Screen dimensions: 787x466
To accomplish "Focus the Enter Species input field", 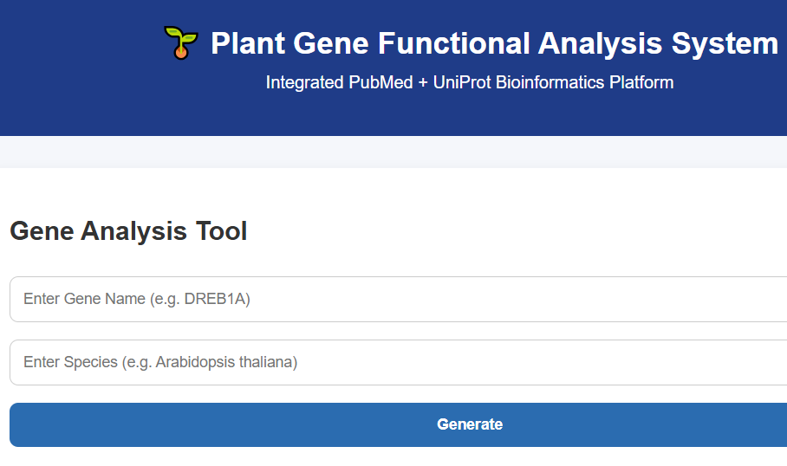I will [x=398, y=362].
